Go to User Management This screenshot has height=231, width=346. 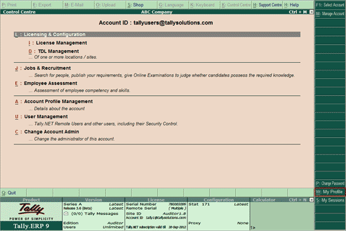coord(46,117)
